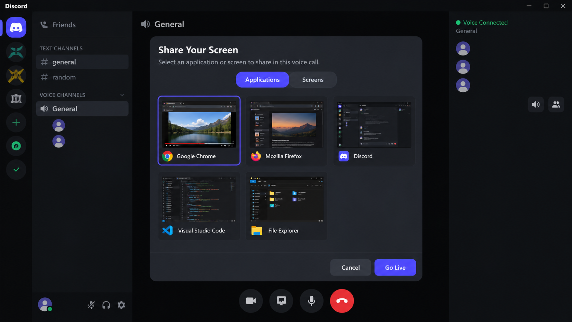Open the Friends page
572x322 pixels.
82,25
